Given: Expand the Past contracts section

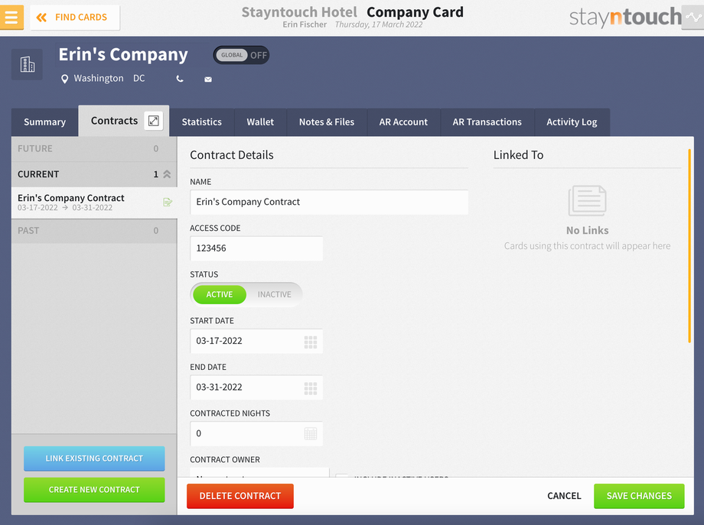Looking at the screenshot, I should click(x=94, y=231).
